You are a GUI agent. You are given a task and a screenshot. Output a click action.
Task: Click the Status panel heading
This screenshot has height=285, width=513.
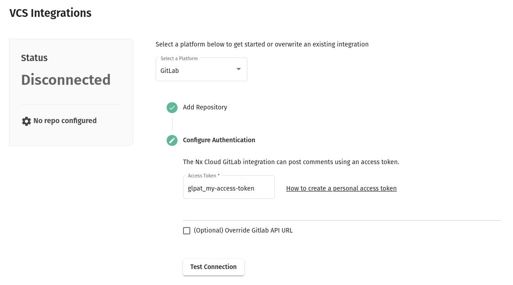34,58
